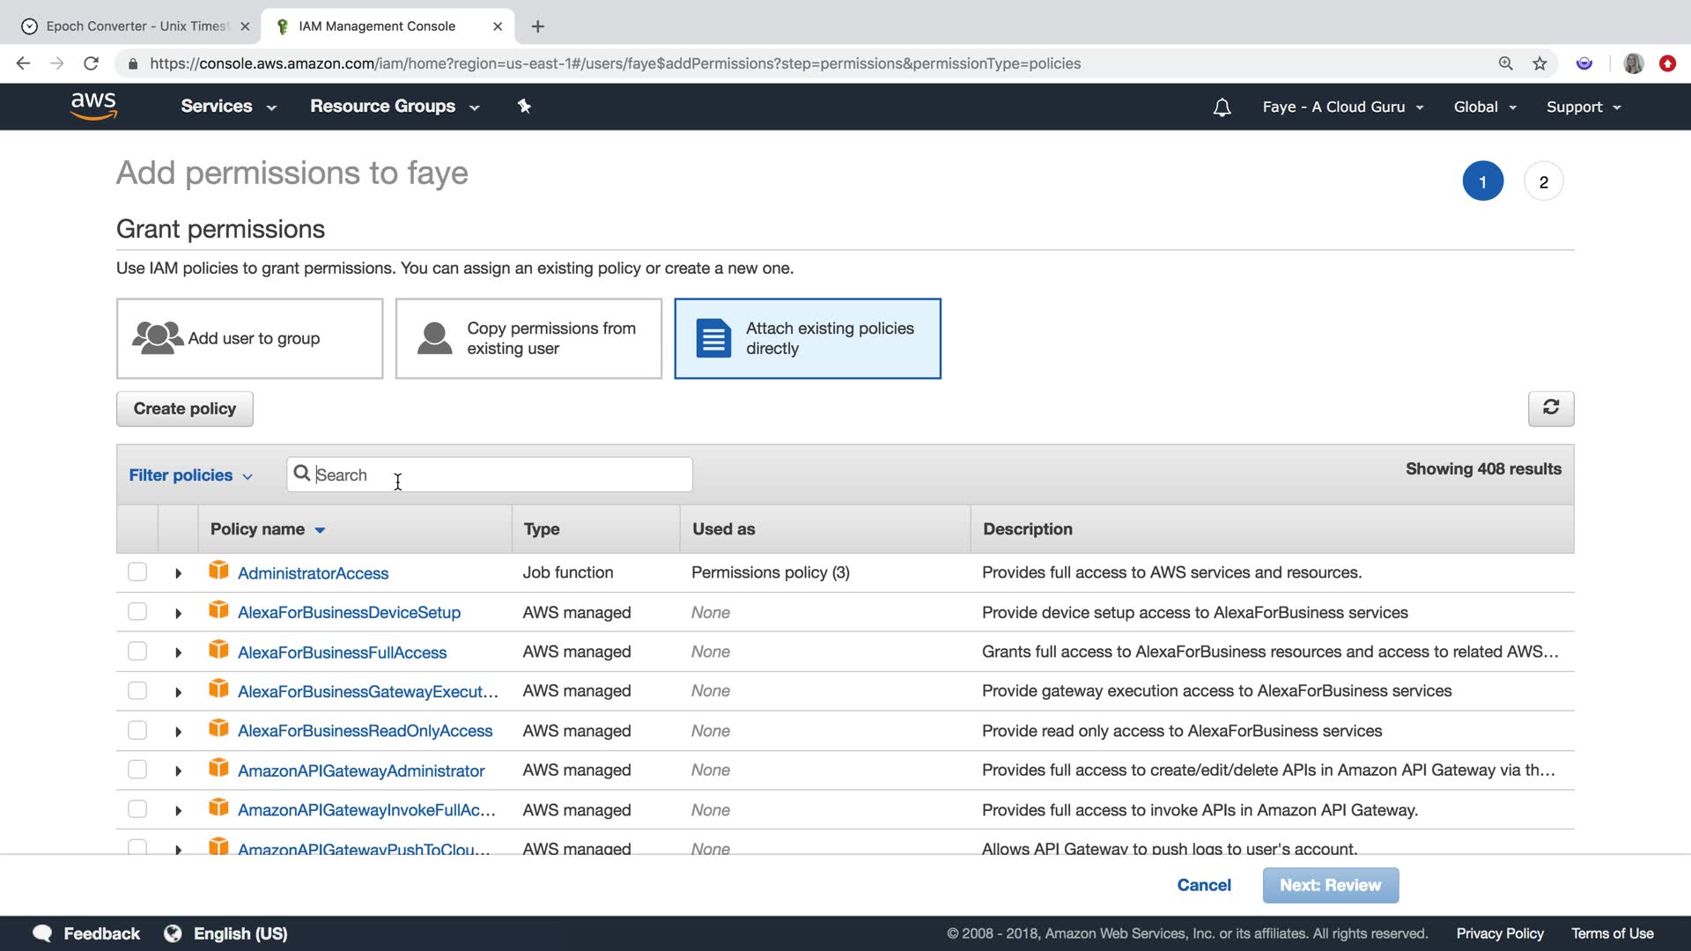The image size is (1691, 951).
Task: Go to step 2 circle indicator
Action: click(1543, 181)
